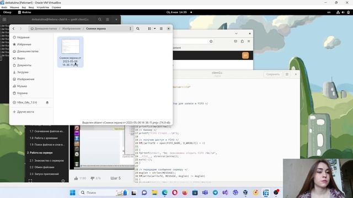353x198 pixels.
Task: Open the terminal hamburger menu
Action: coord(108,20)
